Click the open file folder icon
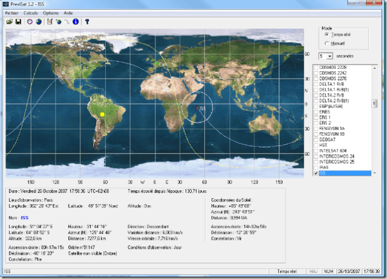The image size is (387, 279). (10, 22)
